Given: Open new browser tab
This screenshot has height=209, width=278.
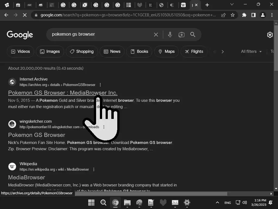Looking at the screenshot, I should coord(207,5).
